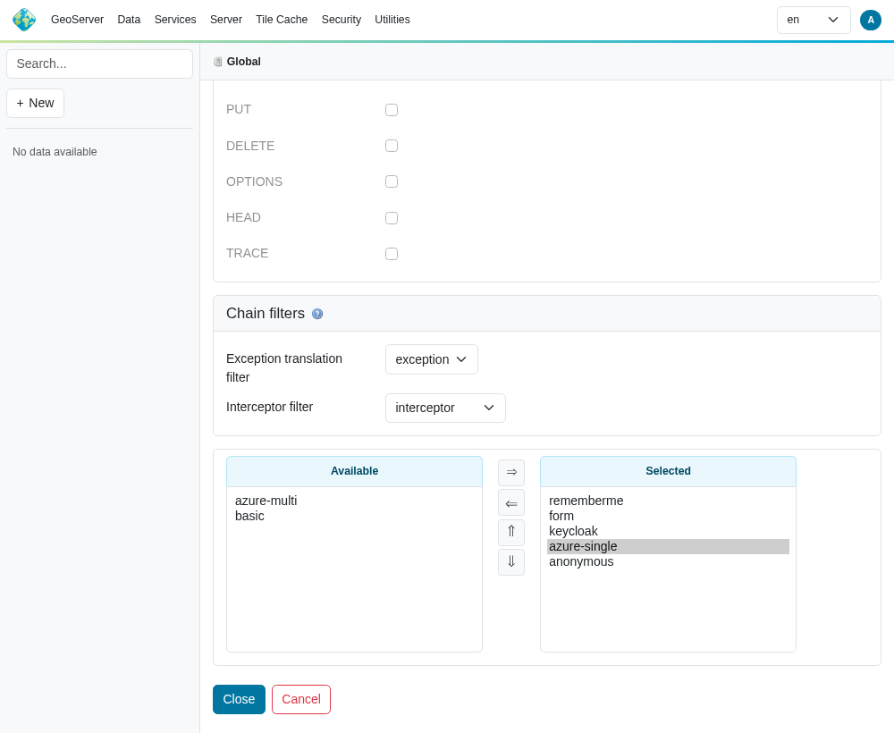The image size is (894, 733).
Task: Open Exception translation filter dropdown
Action: pyautogui.click(x=432, y=359)
